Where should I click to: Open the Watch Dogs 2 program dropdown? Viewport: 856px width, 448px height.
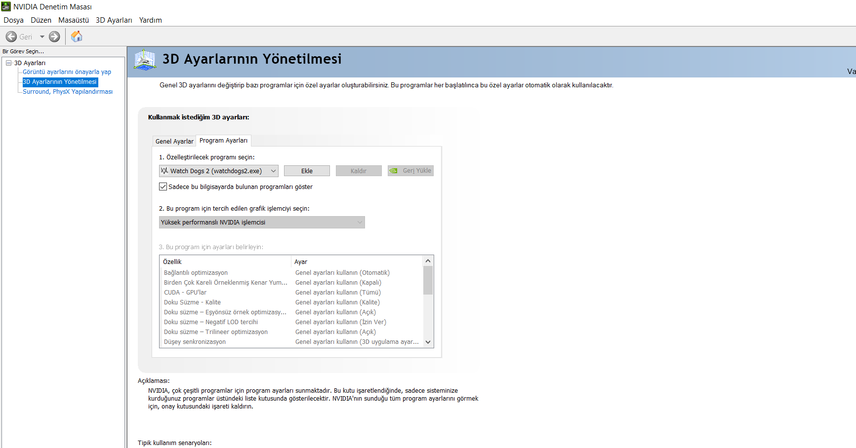(273, 171)
